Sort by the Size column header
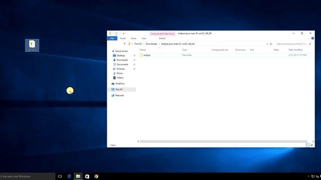This screenshot has width=321, height=180. click(x=252, y=50)
